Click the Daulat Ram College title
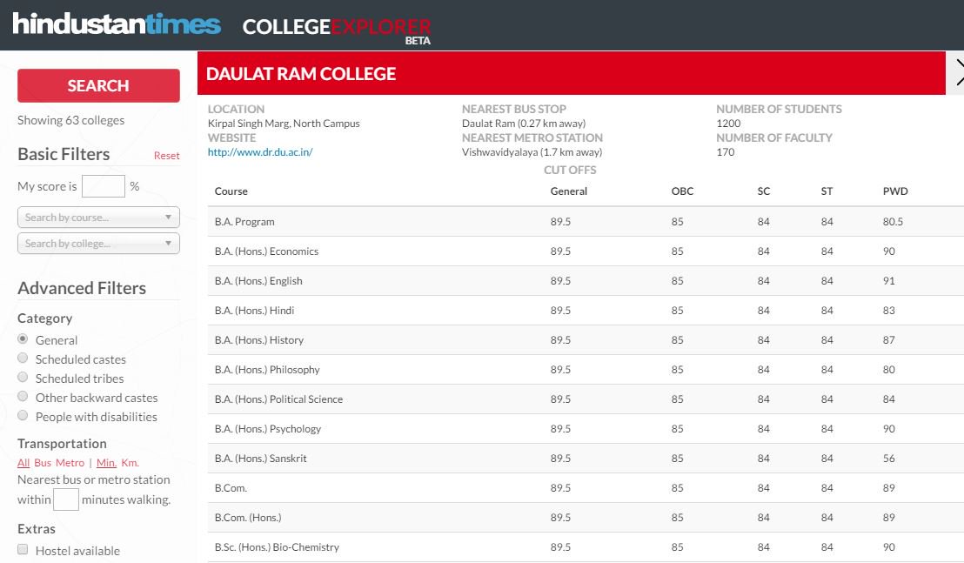This screenshot has width=964, height=563. (x=301, y=74)
